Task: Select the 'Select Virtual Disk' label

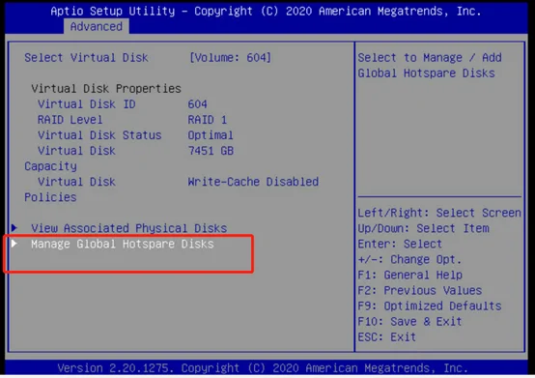Action: point(86,57)
